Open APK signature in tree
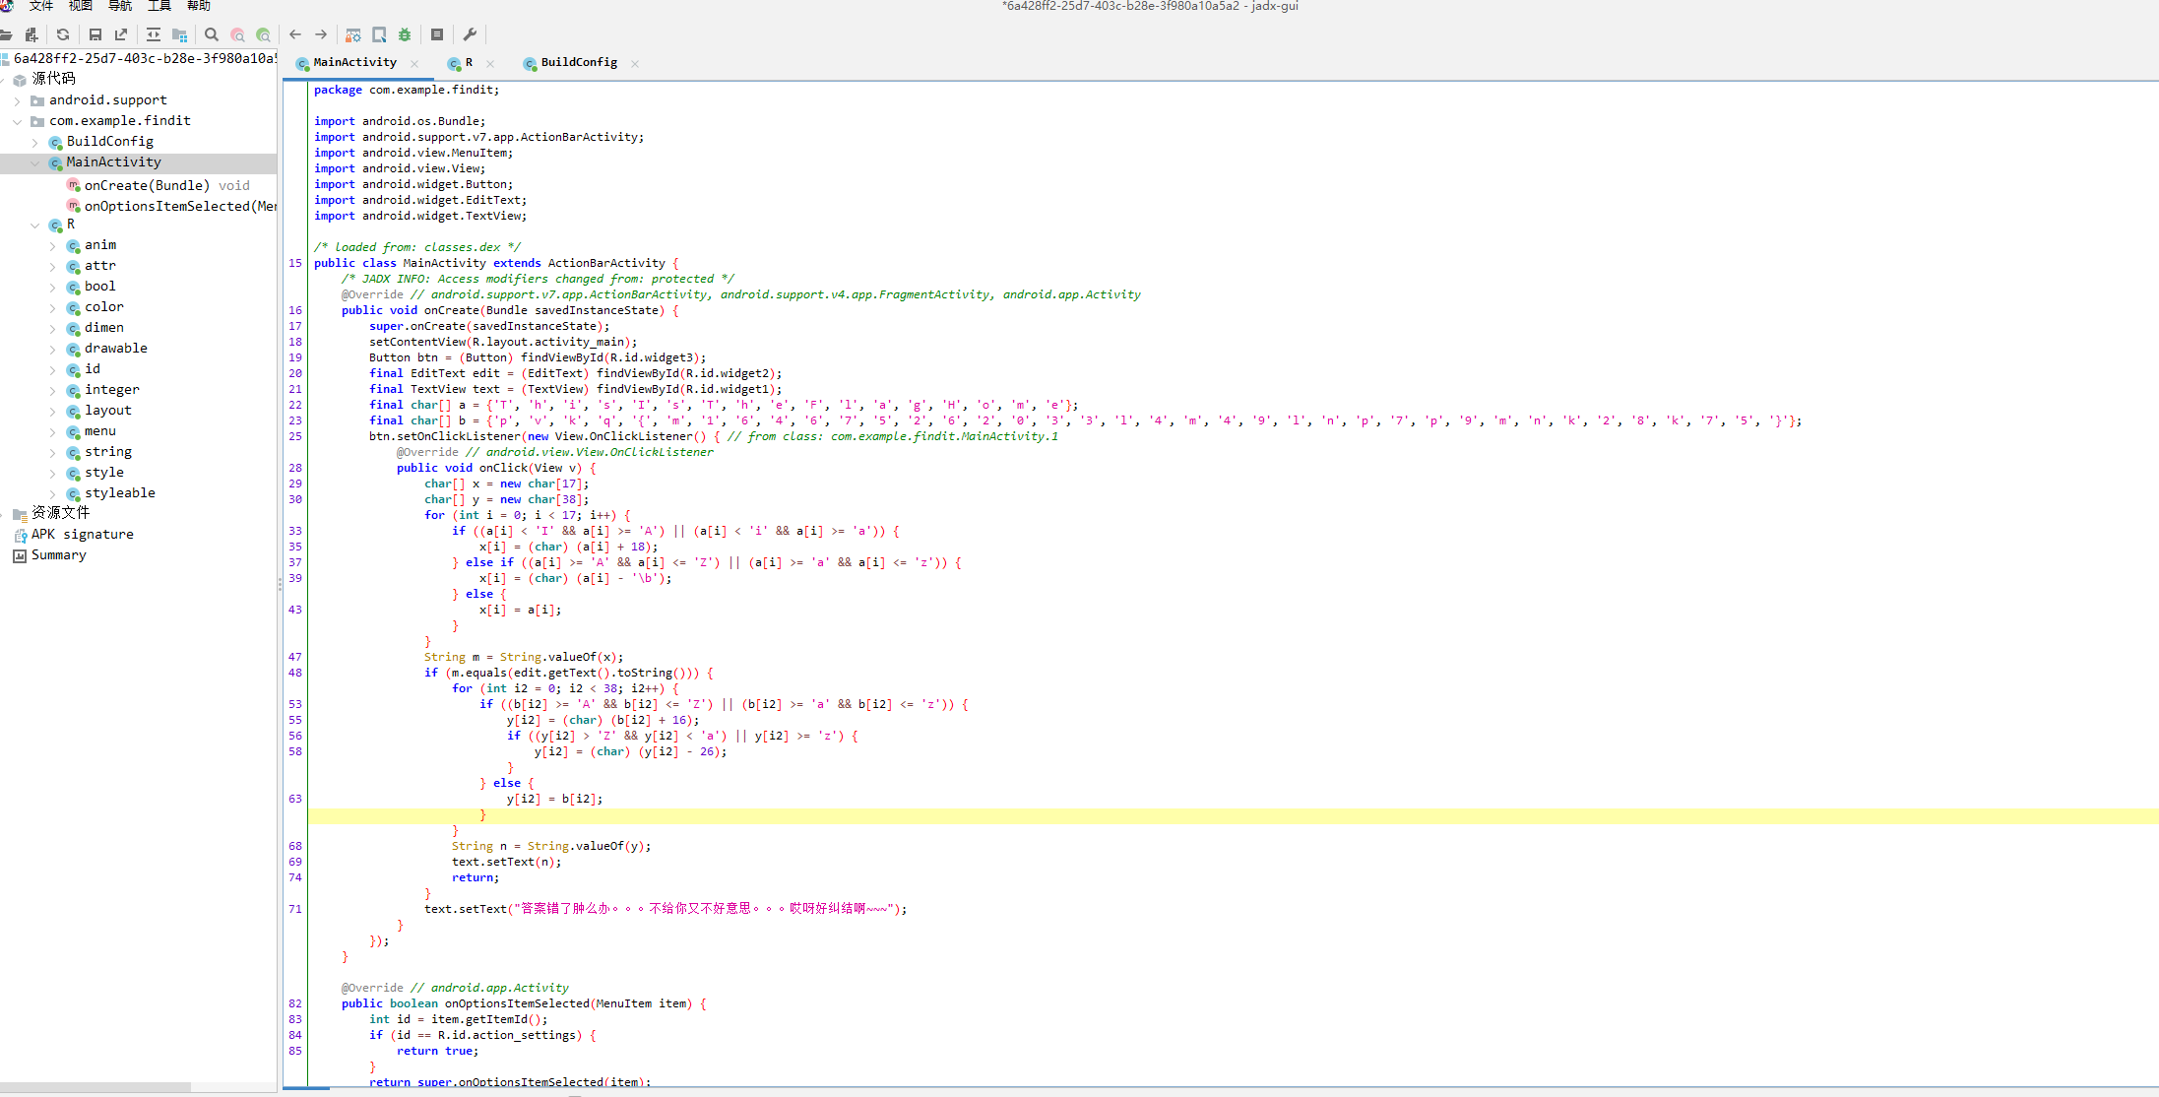Image resolution: width=2159 pixels, height=1097 pixels. (82, 535)
